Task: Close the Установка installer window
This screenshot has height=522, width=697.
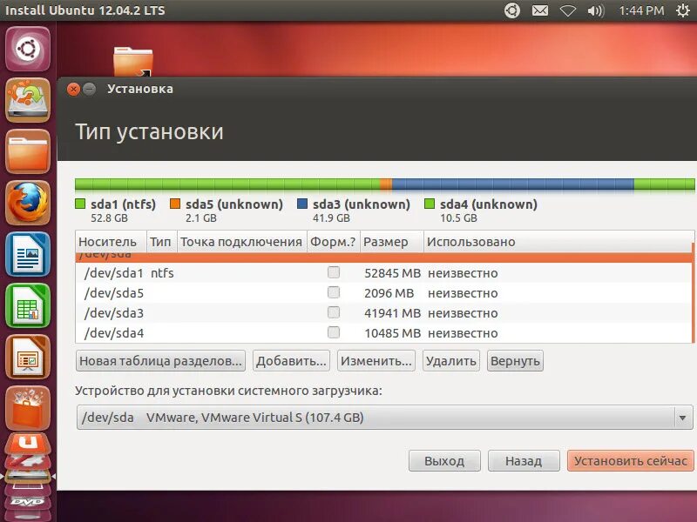Action: pyautogui.click(x=73, y=90)
